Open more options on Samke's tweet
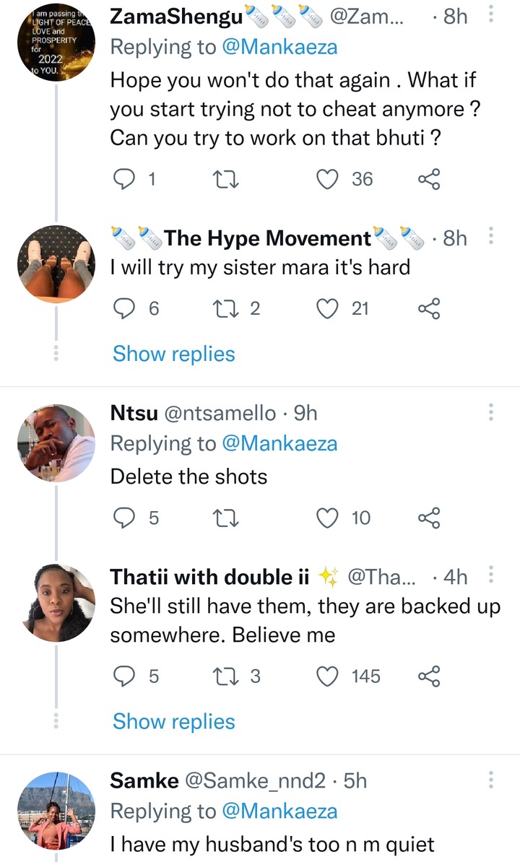This screenshot has width=520, height=862. click(491, 780)
